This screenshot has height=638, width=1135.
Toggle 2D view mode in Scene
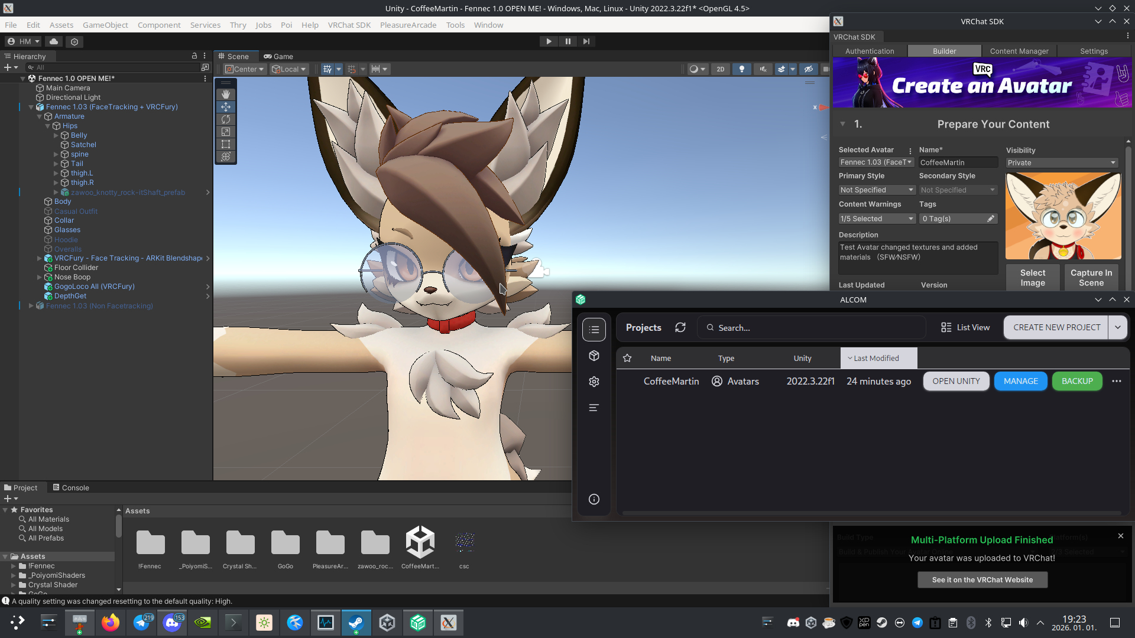(x=720, y=69)
